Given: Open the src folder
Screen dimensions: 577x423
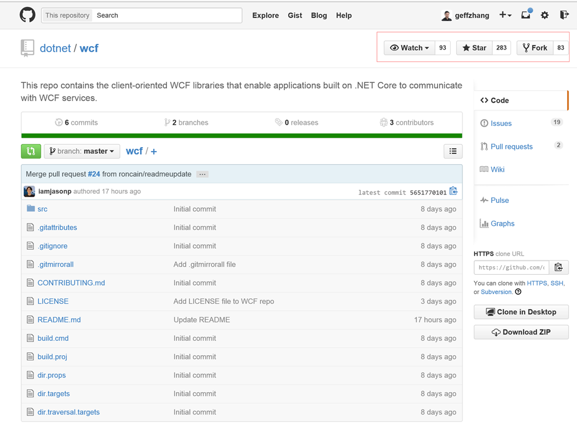Looking at the screenshot, I should point(42,209).
